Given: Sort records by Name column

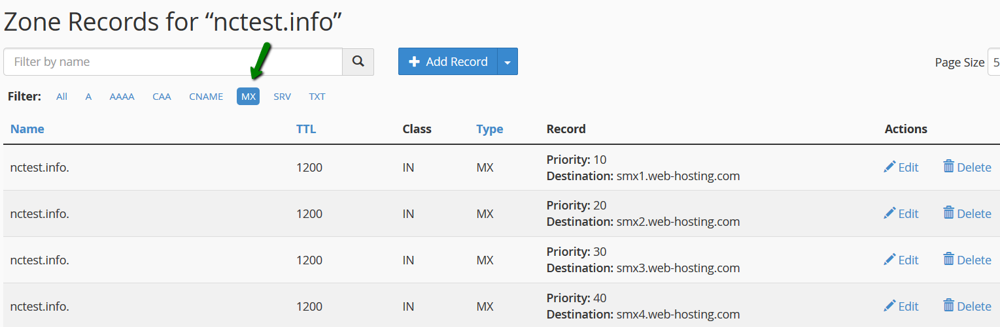Looking at the screenshot, I should (27, 129).
